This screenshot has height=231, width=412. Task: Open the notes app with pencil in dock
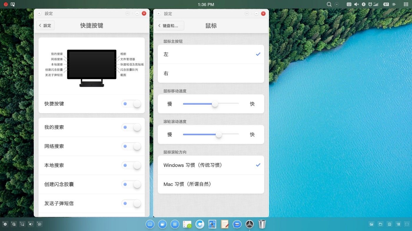[225, 224]
